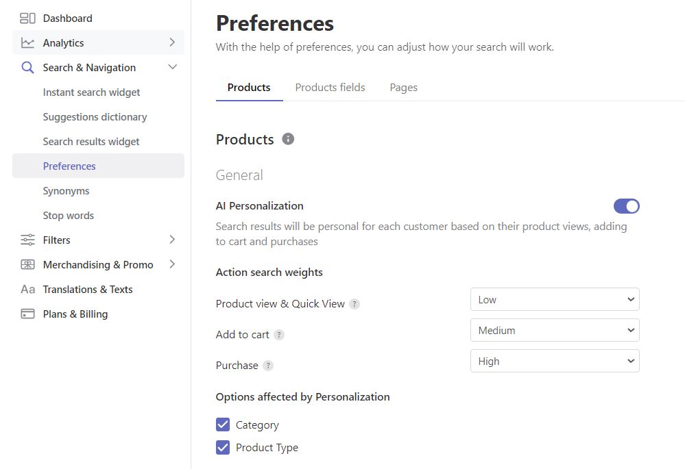Image resolution: width=685 pixels, height=469 pixels.
Task: Click the Filters sliders icon
Action: point(27,240)
